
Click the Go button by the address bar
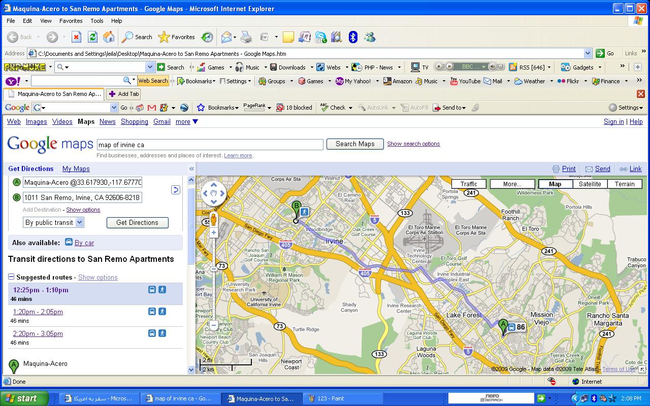click(605, 53)
